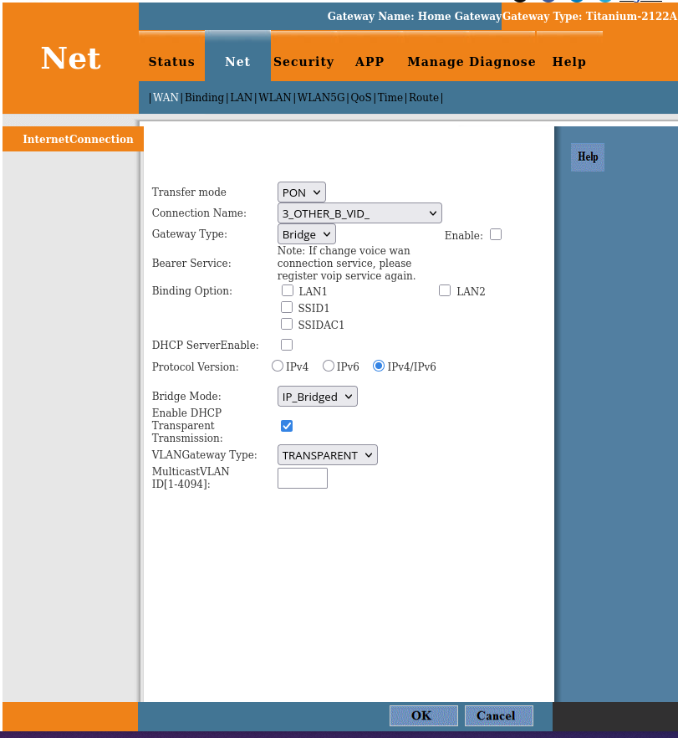Enable the LAN1 binding option

288,290
